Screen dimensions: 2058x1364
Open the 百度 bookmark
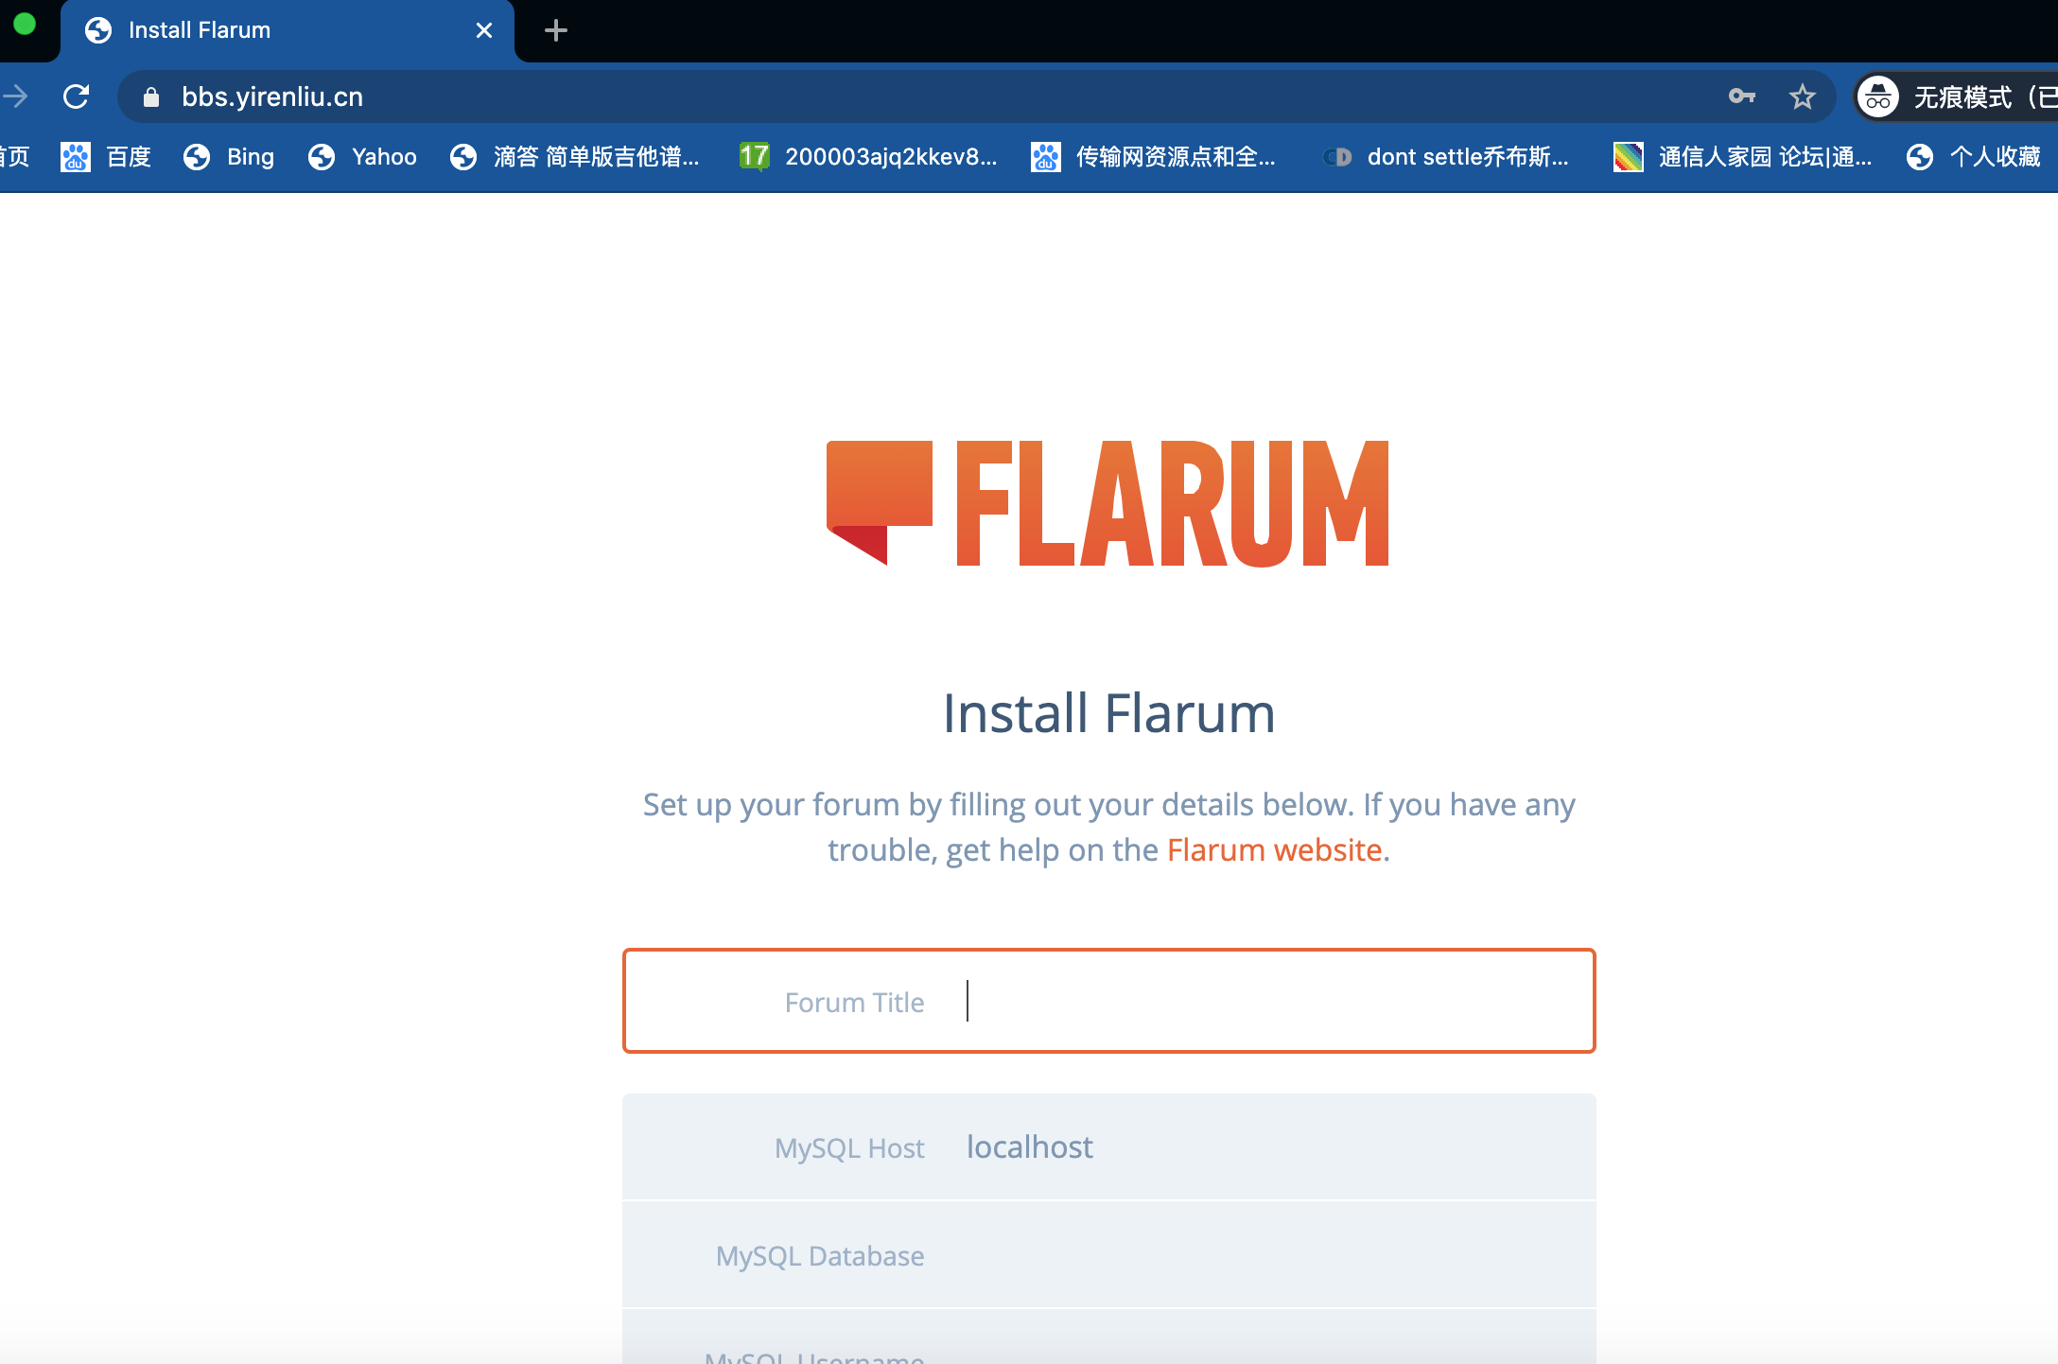click(x=106, y=156)
